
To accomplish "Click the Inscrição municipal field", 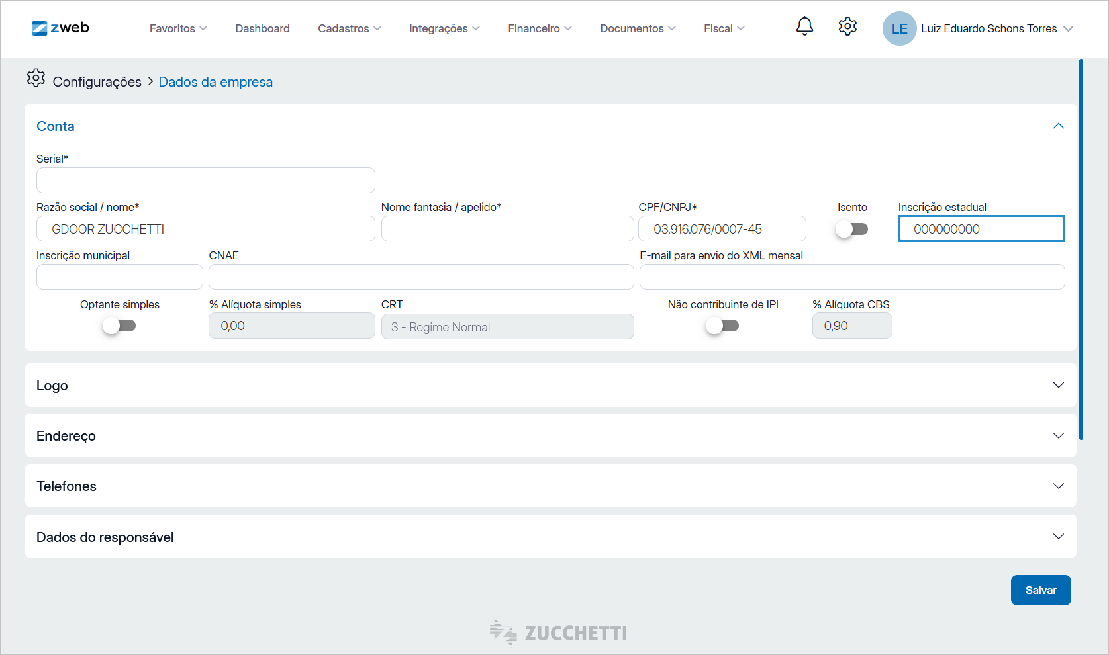I will click(120, 277).
